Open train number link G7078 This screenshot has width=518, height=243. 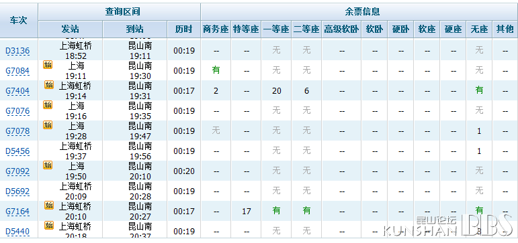17,131
